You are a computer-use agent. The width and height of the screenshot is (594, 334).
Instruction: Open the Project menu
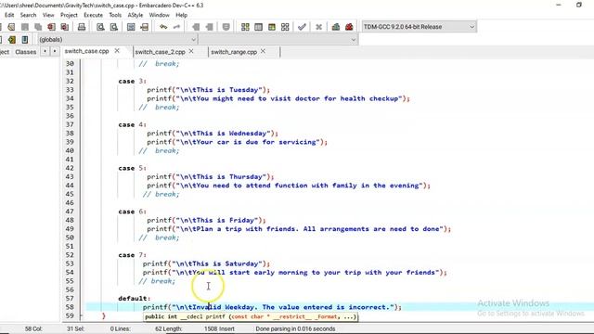click(69, 15)
